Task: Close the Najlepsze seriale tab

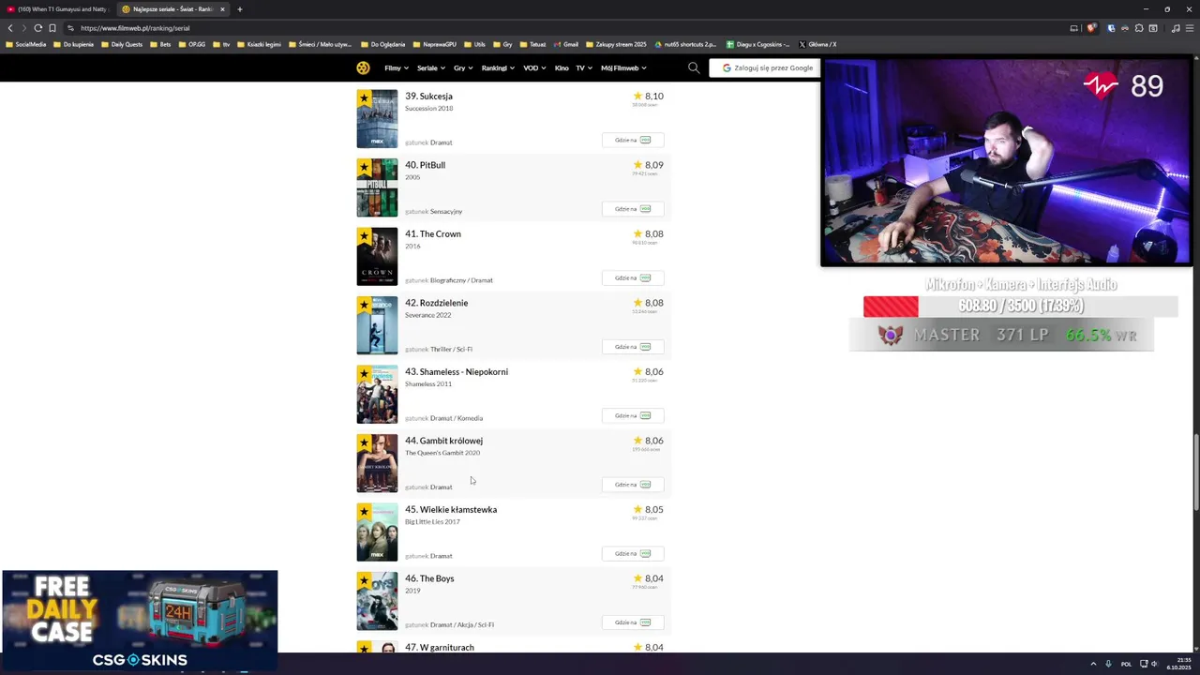Action: tap(222, 9)
